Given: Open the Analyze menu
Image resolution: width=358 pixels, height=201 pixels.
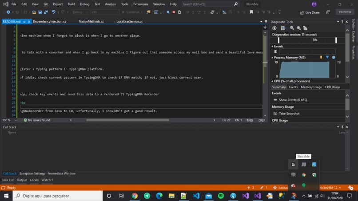Looking at the screenshot, I should click(x=110, y=4).
